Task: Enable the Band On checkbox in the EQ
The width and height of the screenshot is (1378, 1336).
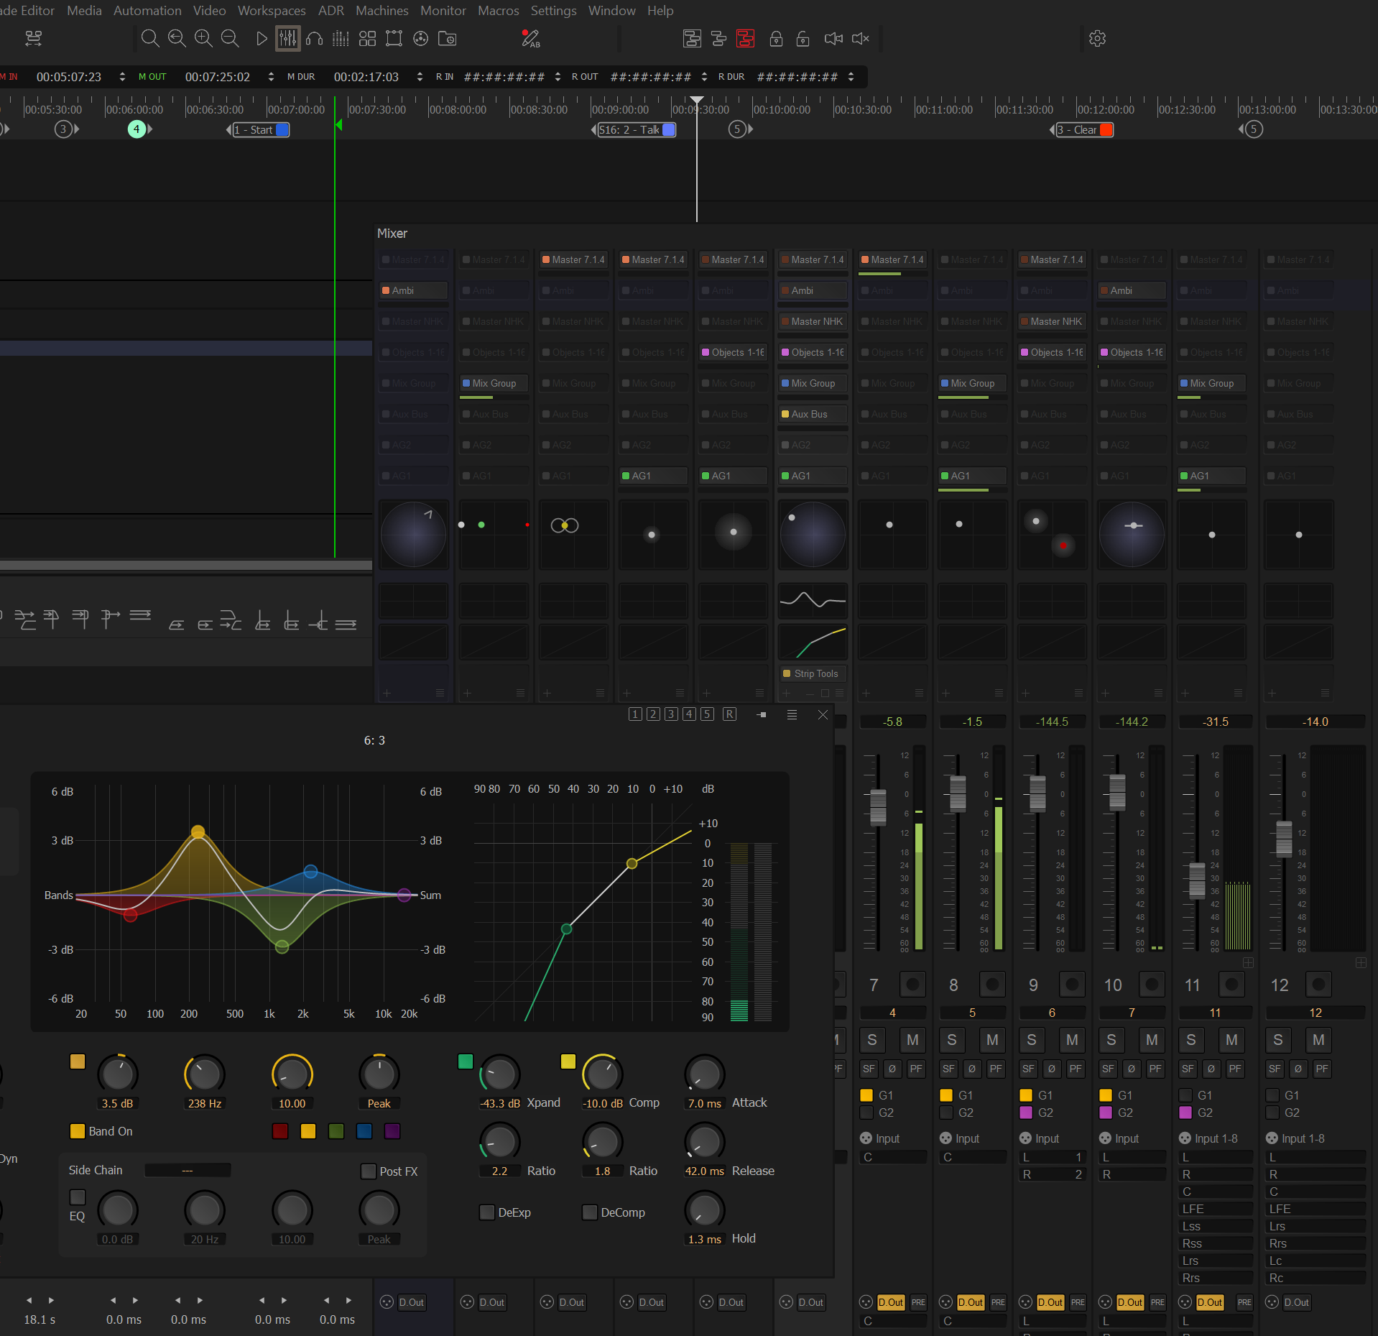Action: (78, 1130)
